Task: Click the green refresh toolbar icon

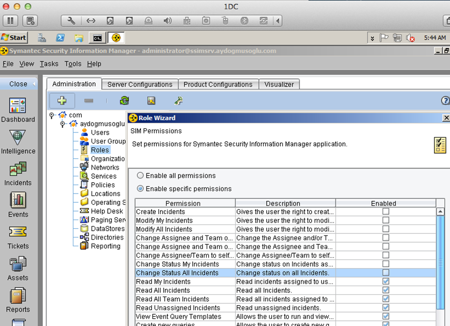Action: point(124,100)
